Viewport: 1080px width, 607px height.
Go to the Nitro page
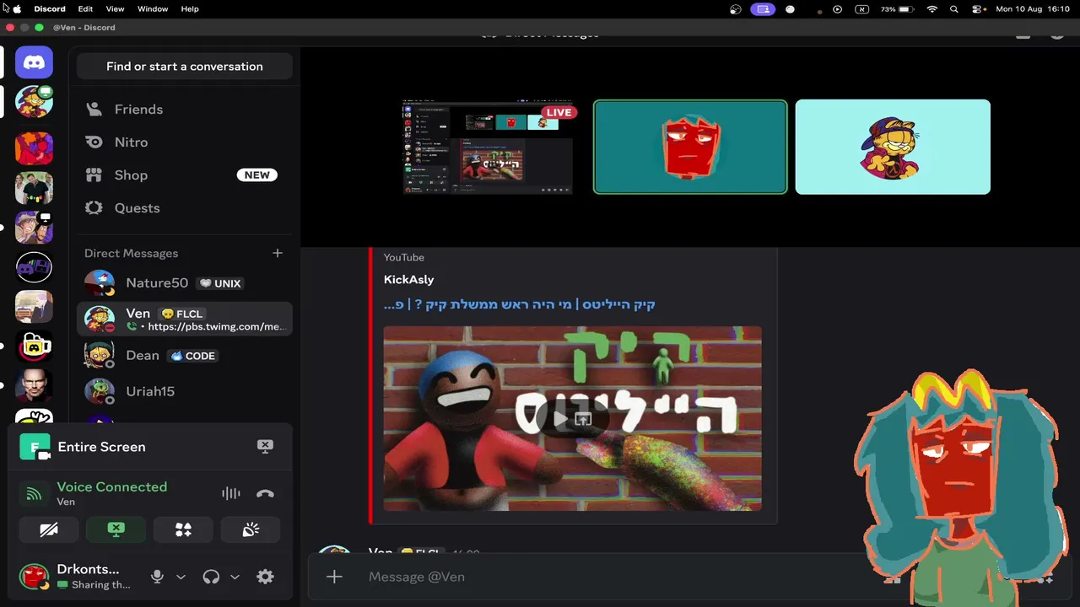tap(185, 142)
